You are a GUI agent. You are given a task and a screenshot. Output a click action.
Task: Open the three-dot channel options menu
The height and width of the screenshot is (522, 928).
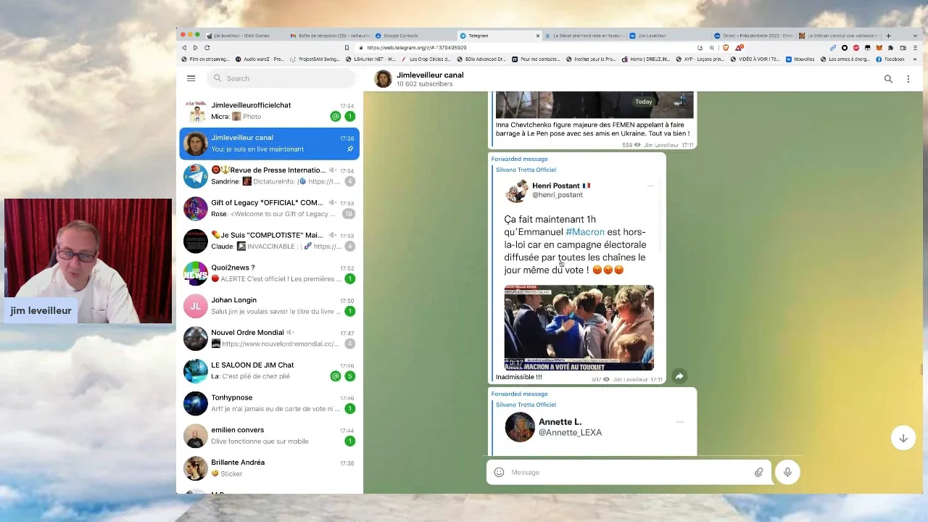[908, 79]
